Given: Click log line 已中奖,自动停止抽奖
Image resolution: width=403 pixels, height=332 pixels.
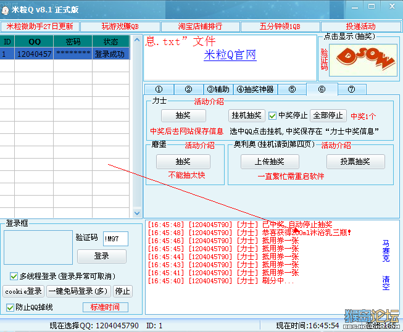Looking at the screenshot, I should 240,225.
